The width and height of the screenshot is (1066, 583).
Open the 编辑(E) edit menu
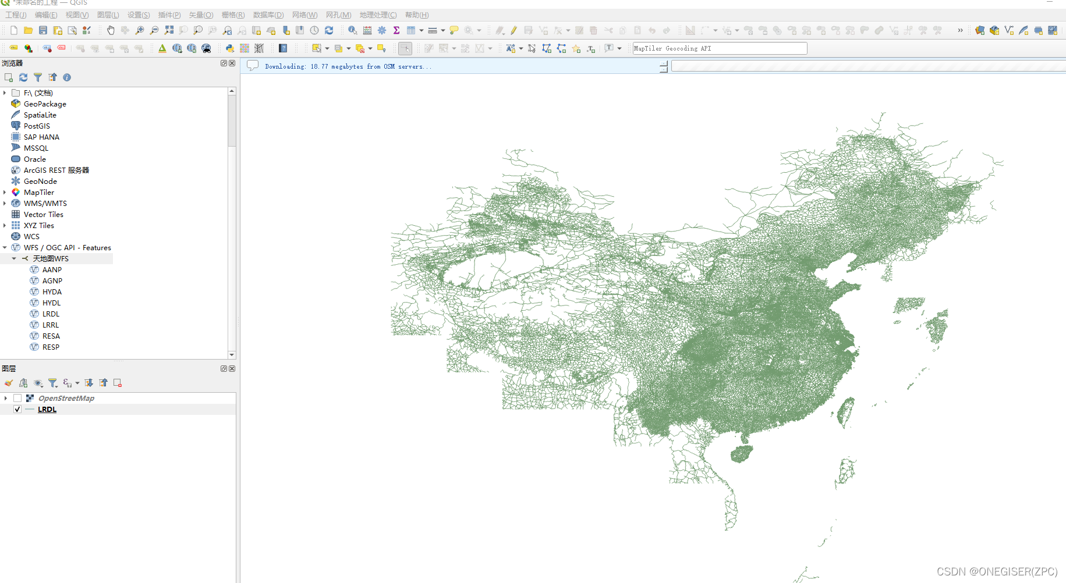tap(46, 15)
